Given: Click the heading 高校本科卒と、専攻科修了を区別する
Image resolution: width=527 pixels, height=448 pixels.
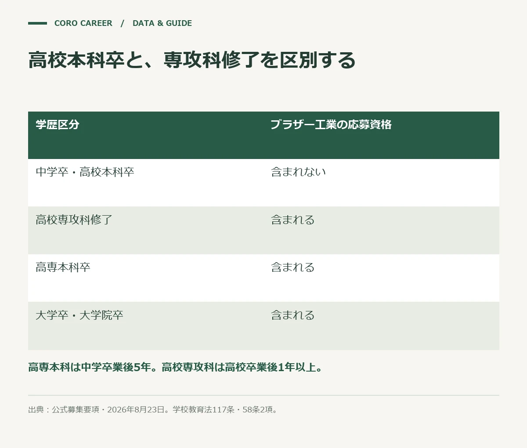Looking at the screenshot, I should pyautogui.click(x=192, y=60).
